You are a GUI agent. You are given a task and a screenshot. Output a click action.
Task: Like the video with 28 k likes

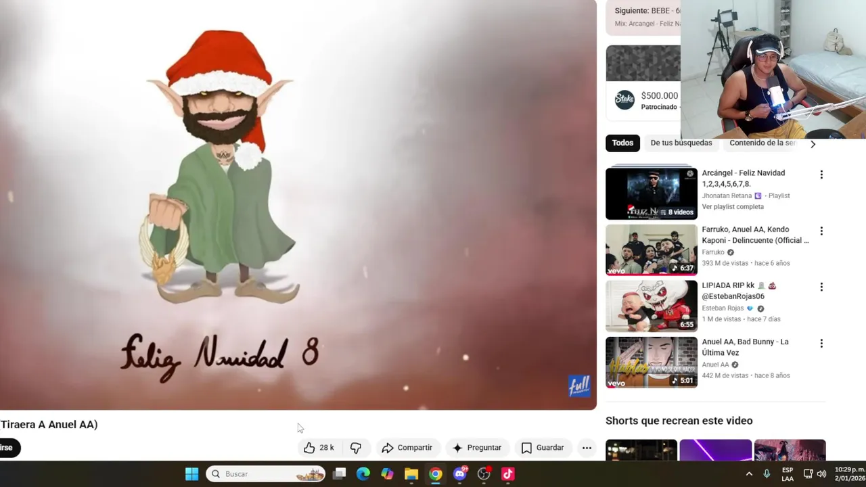click(318, 448)
